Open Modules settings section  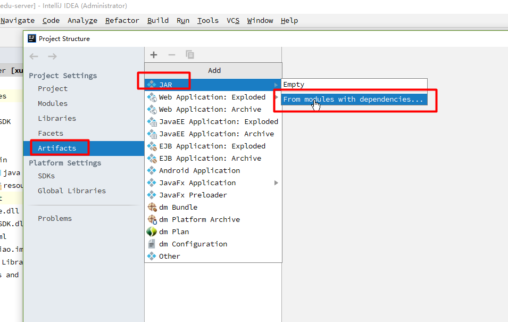pos(53,103)
